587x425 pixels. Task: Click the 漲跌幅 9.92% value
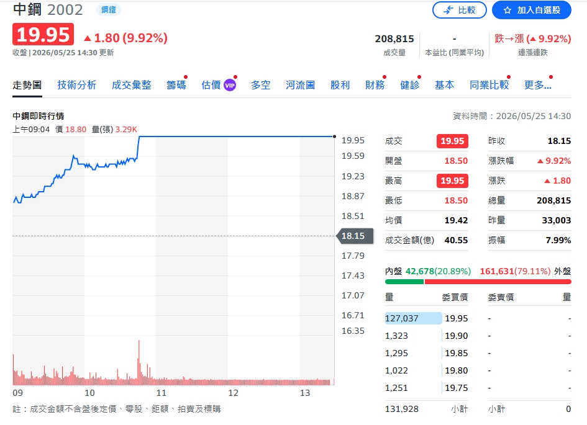[x=554, y=161]
